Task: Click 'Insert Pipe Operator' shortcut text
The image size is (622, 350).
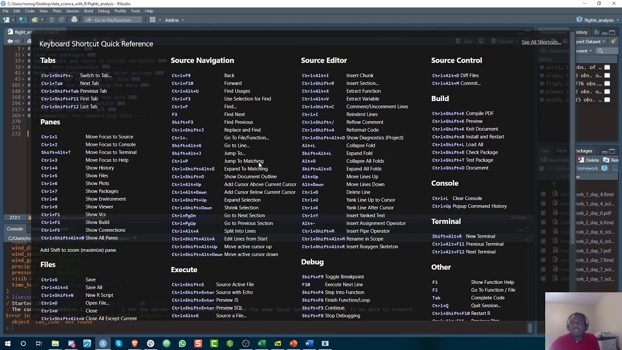Action: [368, 231]
